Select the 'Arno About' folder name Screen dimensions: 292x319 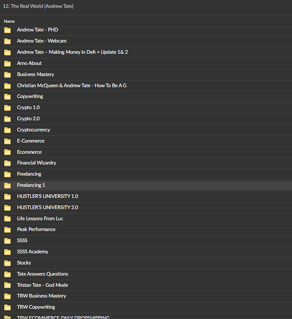pos(29,63)
